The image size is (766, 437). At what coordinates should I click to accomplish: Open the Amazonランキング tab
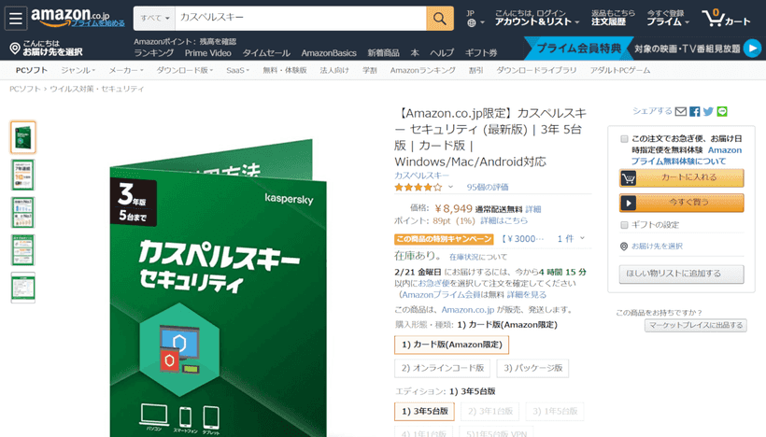pyautogui.click(x=422, y=70)
